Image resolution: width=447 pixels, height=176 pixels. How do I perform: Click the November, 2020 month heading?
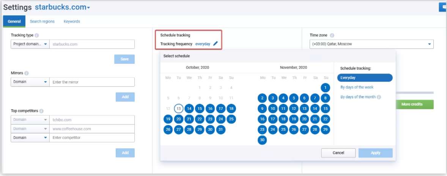coord(293,68)
